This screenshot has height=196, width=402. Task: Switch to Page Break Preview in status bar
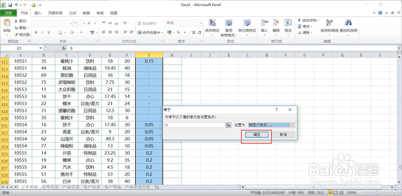tap(341, 193)
